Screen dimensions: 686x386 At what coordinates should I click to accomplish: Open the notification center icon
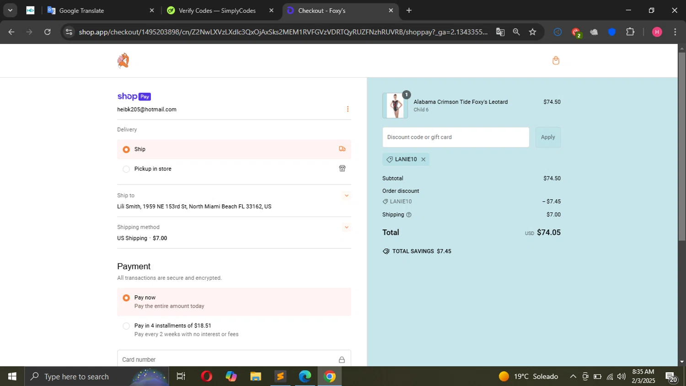[x=671, y=377]
